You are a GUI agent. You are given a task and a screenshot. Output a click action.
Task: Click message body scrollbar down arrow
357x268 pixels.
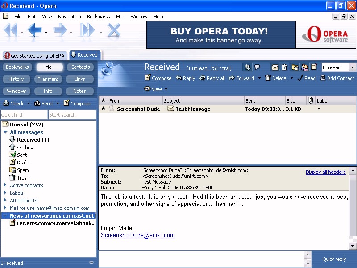353,246
